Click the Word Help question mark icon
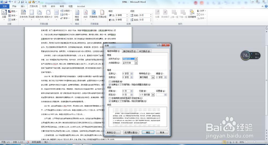Viewport: 268px width, 145px height. point(266,6)
